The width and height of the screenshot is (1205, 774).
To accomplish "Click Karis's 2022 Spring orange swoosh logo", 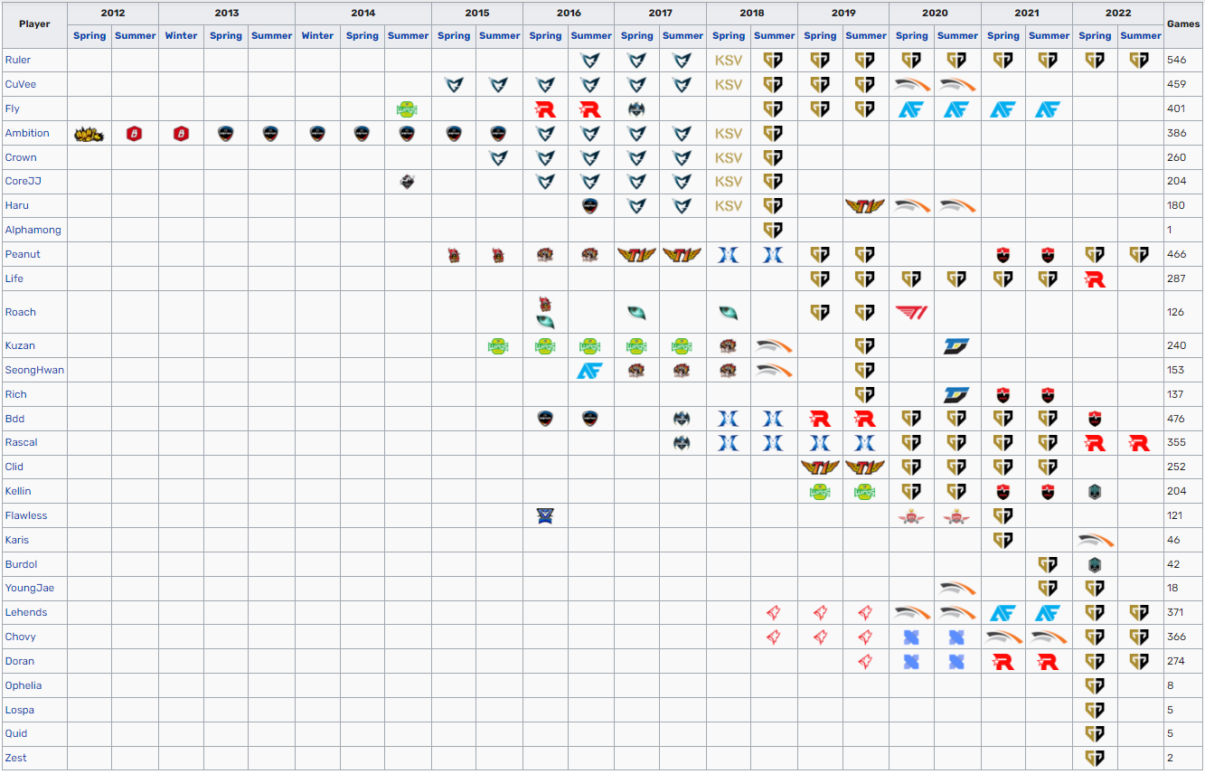I will tap(1095, 541).
